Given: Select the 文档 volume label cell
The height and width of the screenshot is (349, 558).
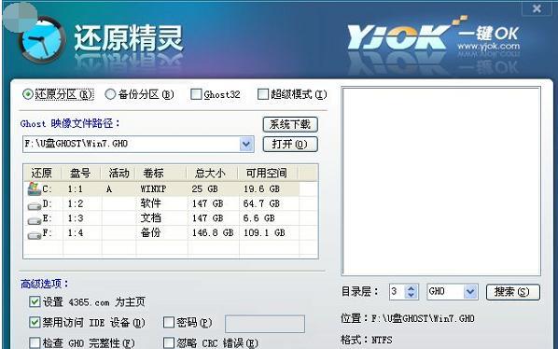Looking at the screenshot, I should click(x=150, y=217).
